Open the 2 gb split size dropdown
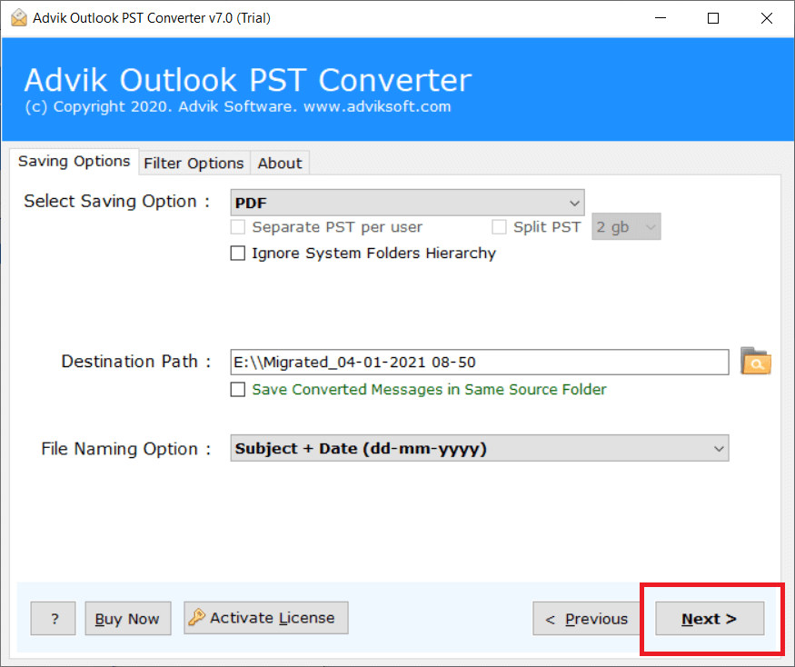The width and height of the screenshot is (795, 667). pos(626,227)
